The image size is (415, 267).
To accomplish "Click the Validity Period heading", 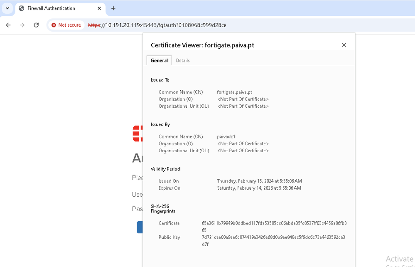I will click(165, 169).
